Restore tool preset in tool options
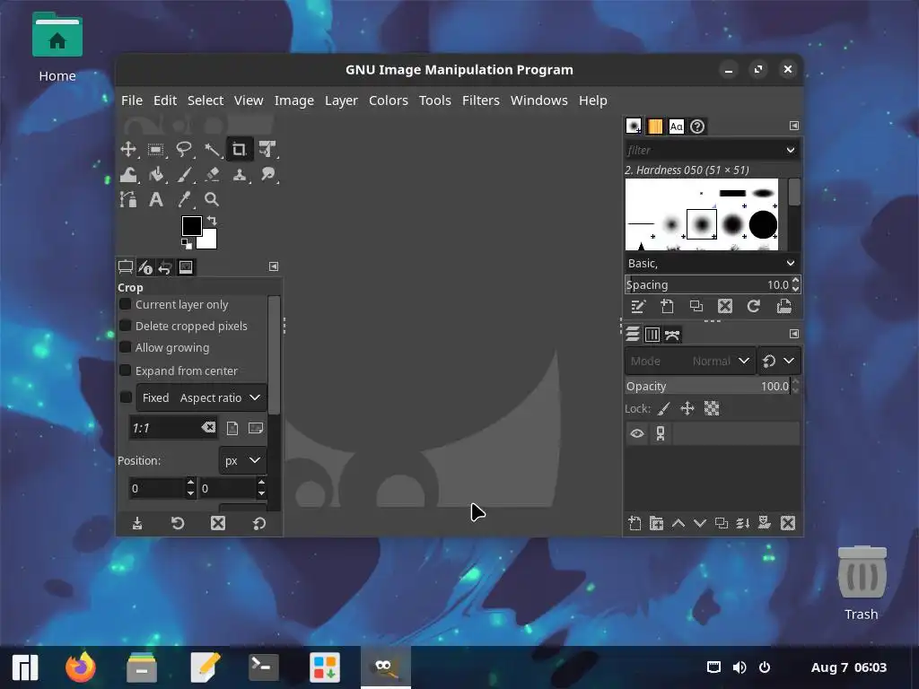919x689 pixels. tap(178, 523)
